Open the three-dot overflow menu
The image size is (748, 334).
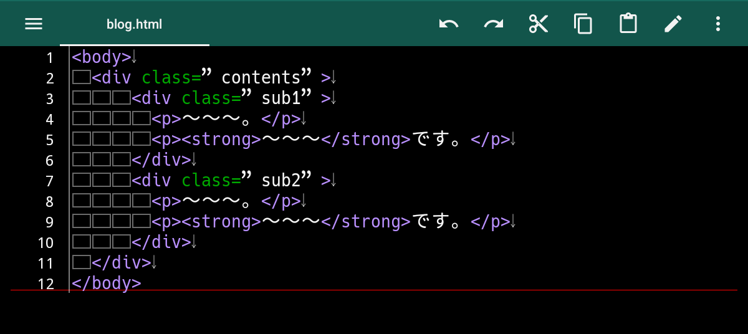[718, 24]
